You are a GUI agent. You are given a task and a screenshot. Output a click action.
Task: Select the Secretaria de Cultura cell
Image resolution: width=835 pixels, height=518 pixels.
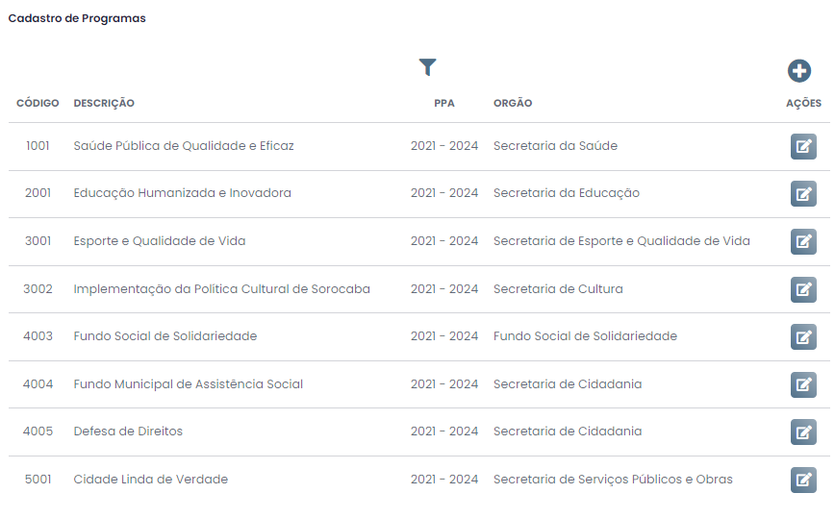pyautogui.click(x=558, y=288)
